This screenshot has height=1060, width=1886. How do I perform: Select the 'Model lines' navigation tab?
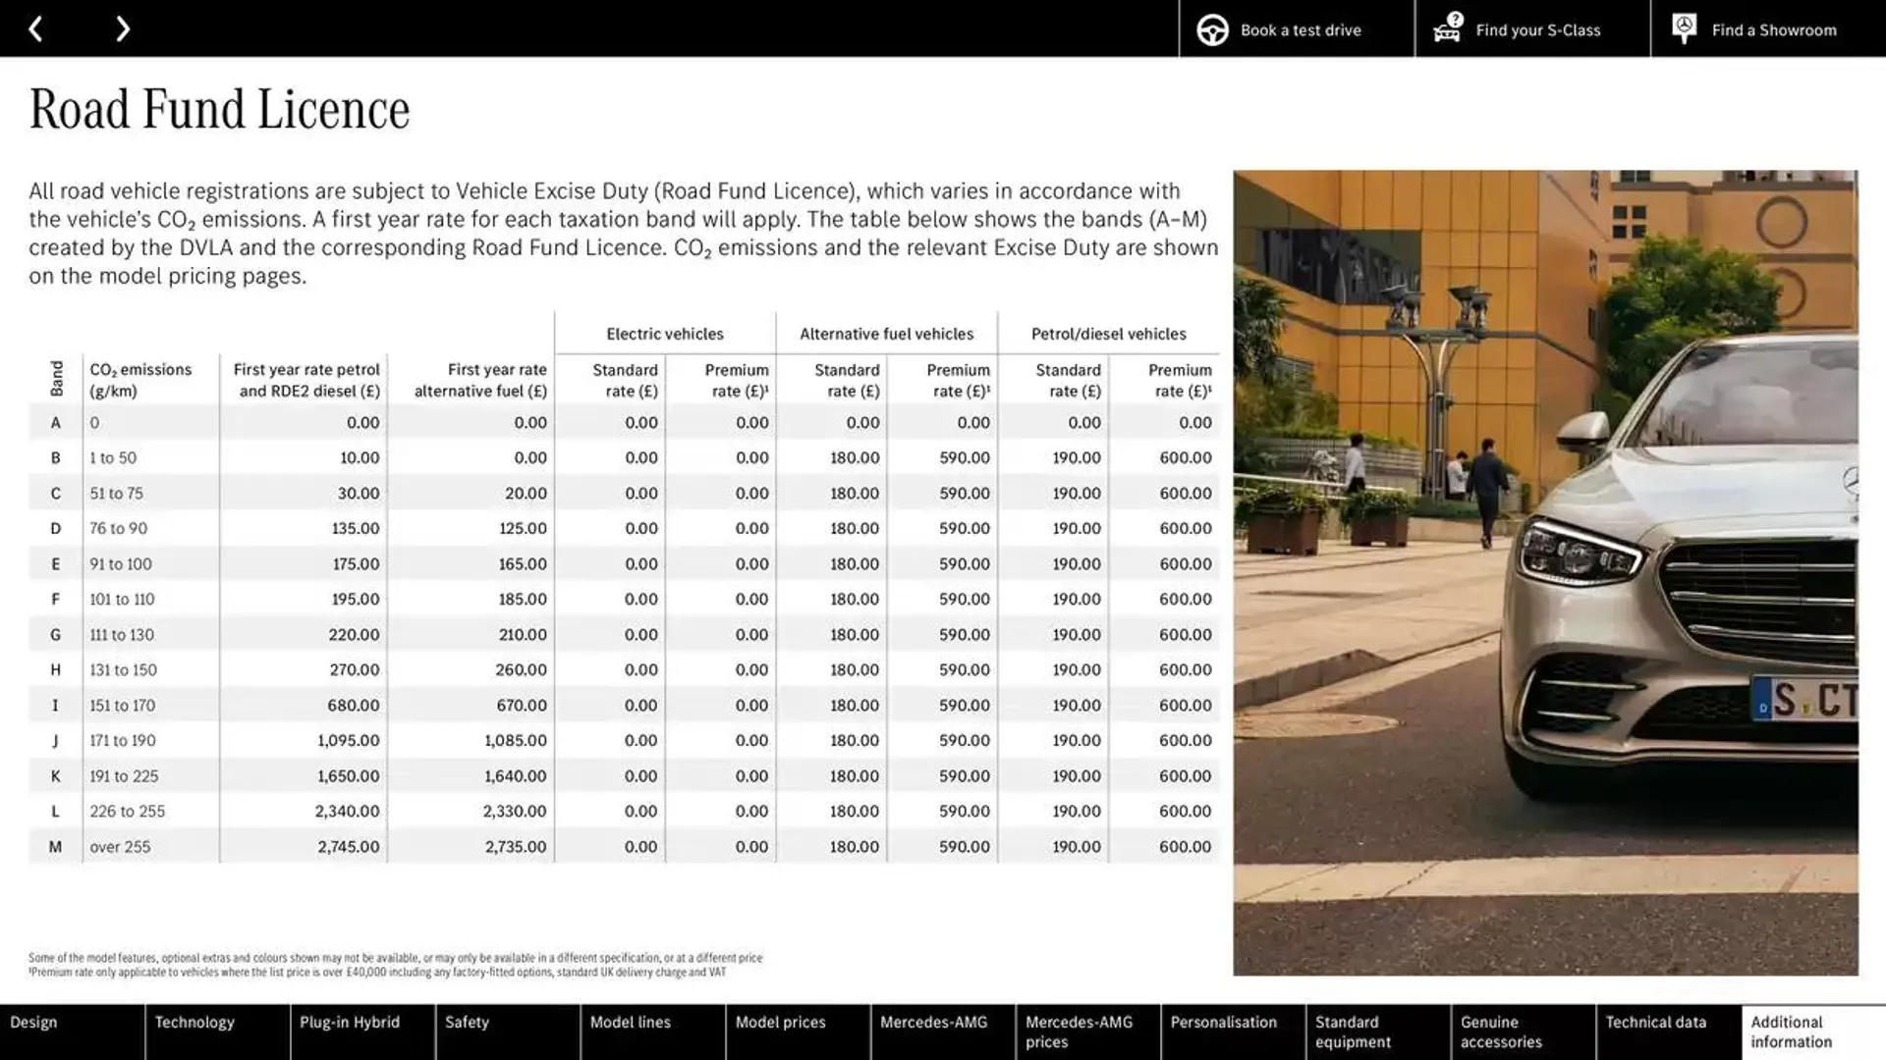pyautogui.click(x=630, y=1031)
